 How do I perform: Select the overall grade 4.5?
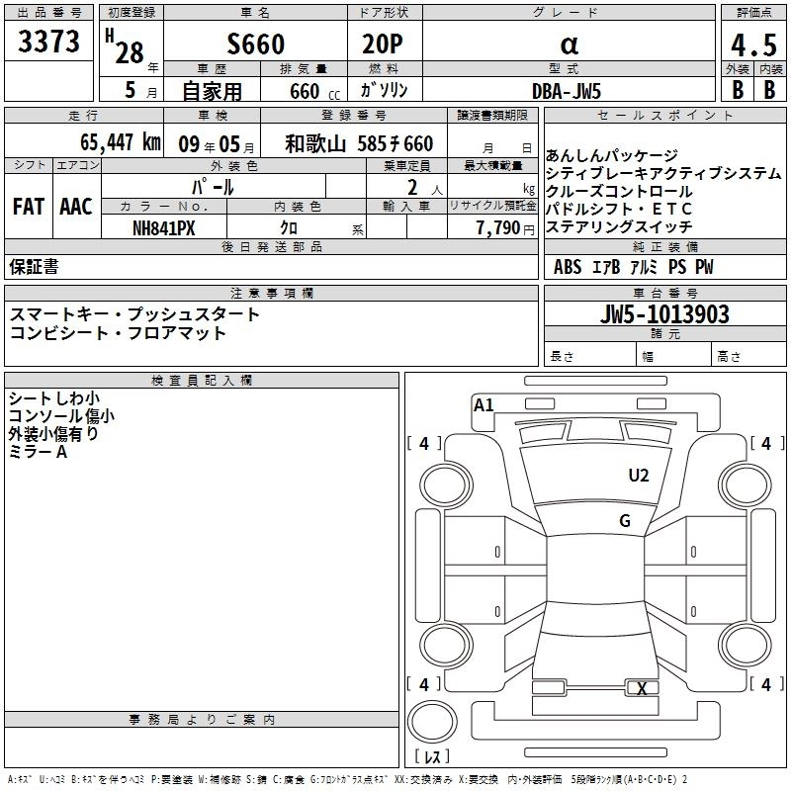pyautogui.click(x=753, y=45)
